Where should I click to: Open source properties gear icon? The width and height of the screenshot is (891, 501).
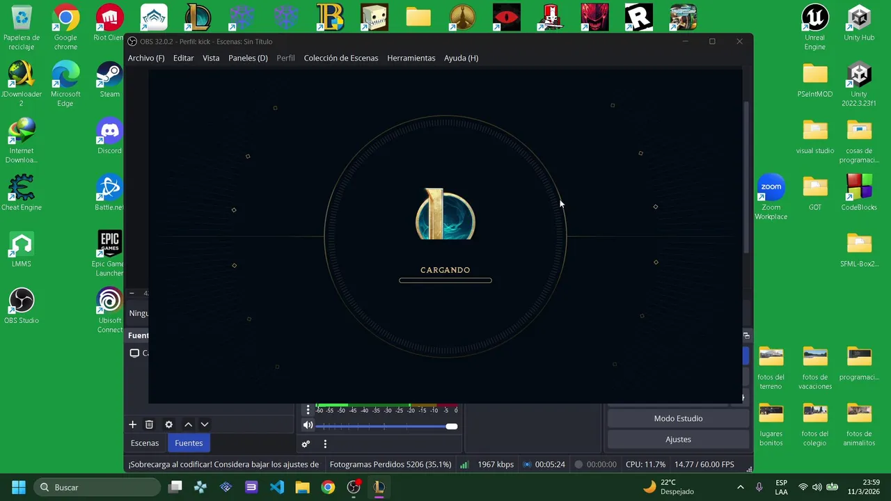(x=168, y=424)
